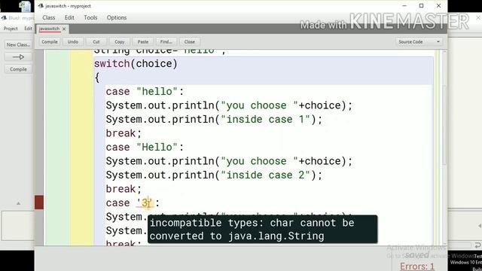Click the Paste button
Screen dimensions: 482x271
(143, 42)
